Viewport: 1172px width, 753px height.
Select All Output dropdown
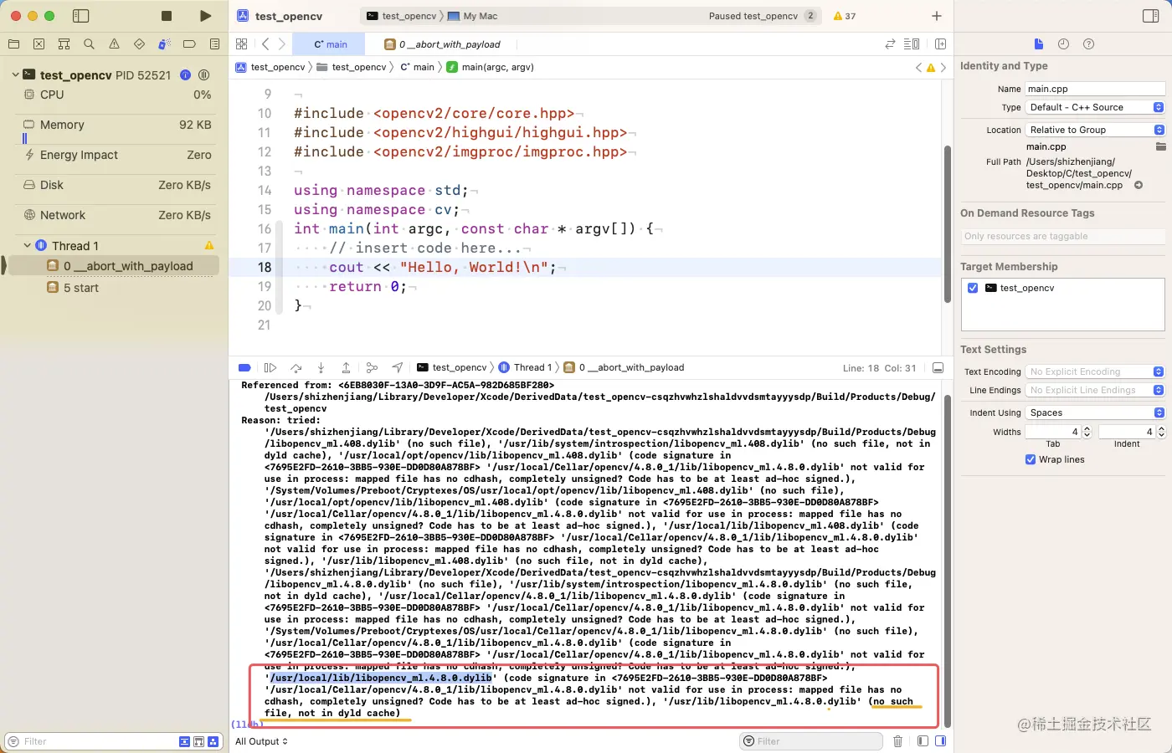click(261, 741)
